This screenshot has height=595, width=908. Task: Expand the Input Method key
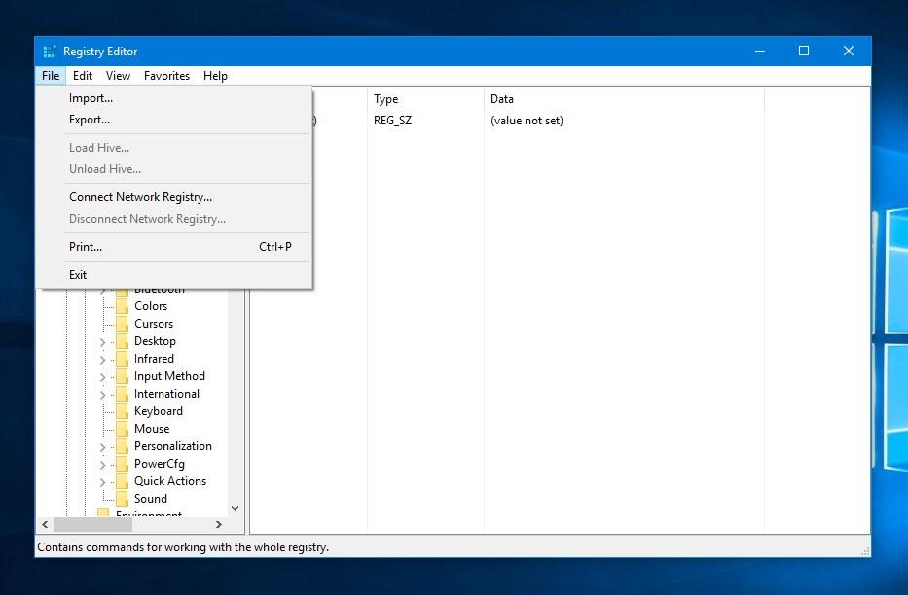(102, 377)
